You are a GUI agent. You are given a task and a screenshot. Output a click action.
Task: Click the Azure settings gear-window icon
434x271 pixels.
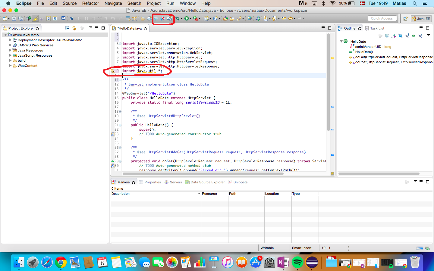(x=169, y=18)
